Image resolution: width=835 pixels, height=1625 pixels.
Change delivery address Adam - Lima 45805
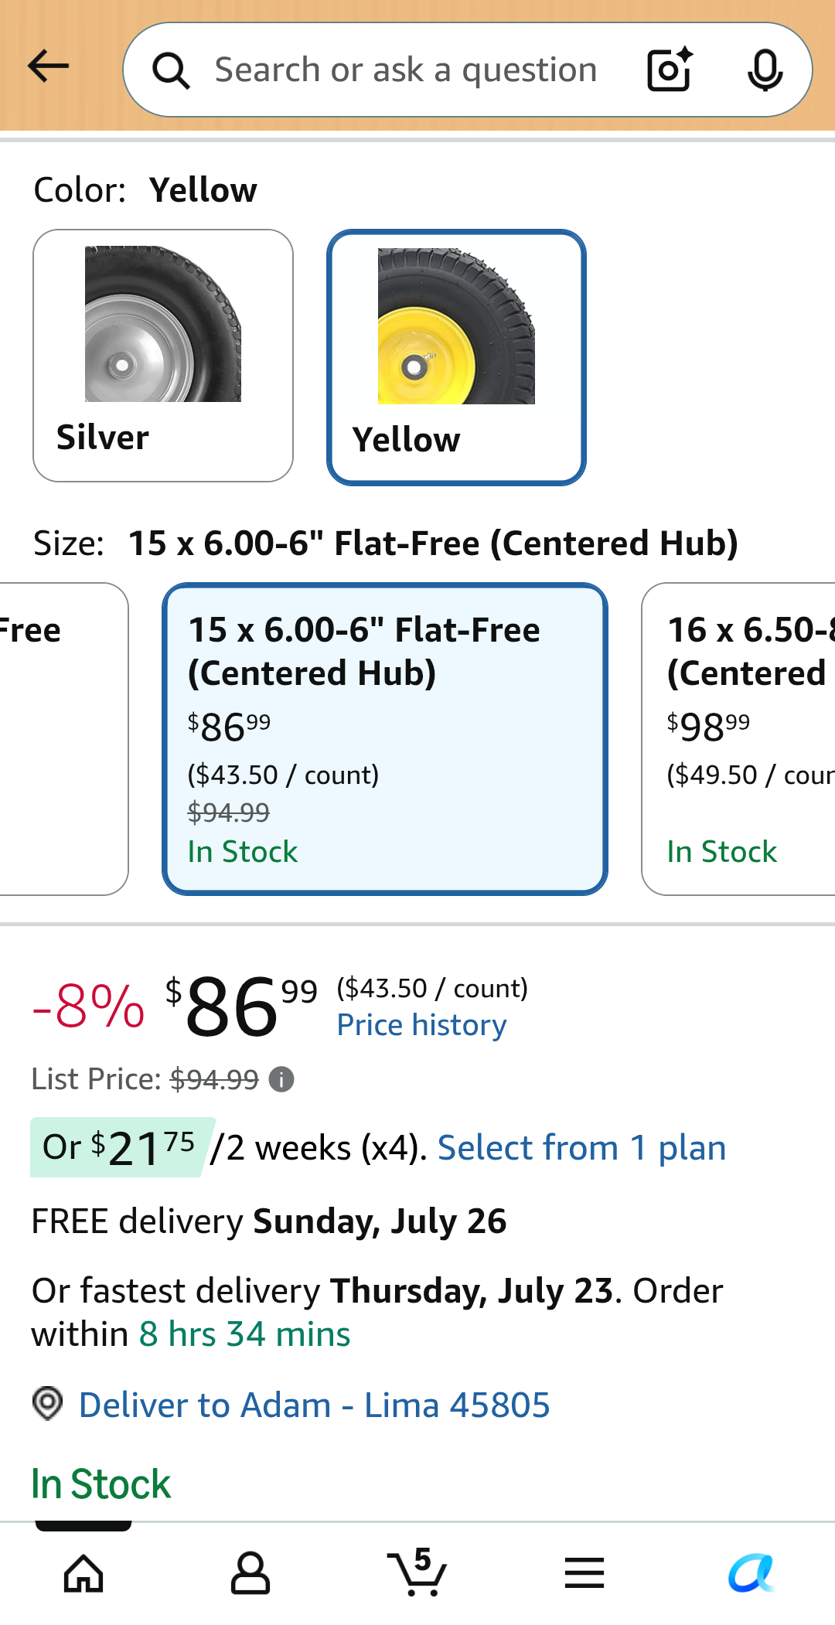click(x=314, y=1405)
